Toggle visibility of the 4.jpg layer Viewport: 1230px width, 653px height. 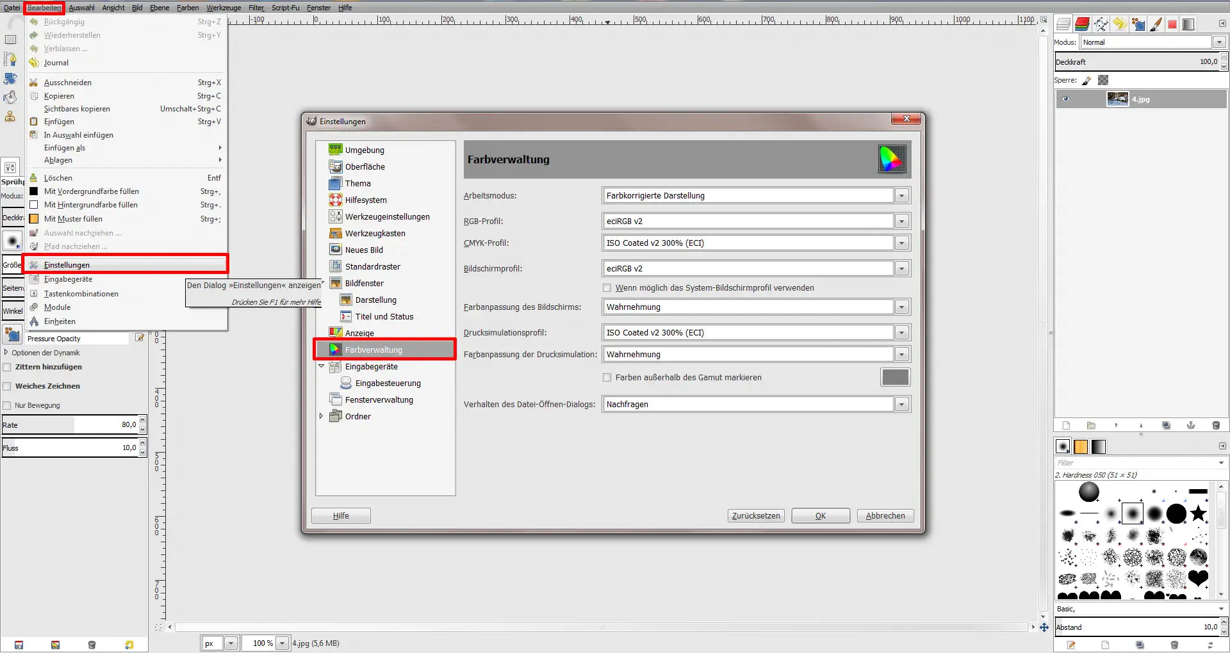point(1066,99)
